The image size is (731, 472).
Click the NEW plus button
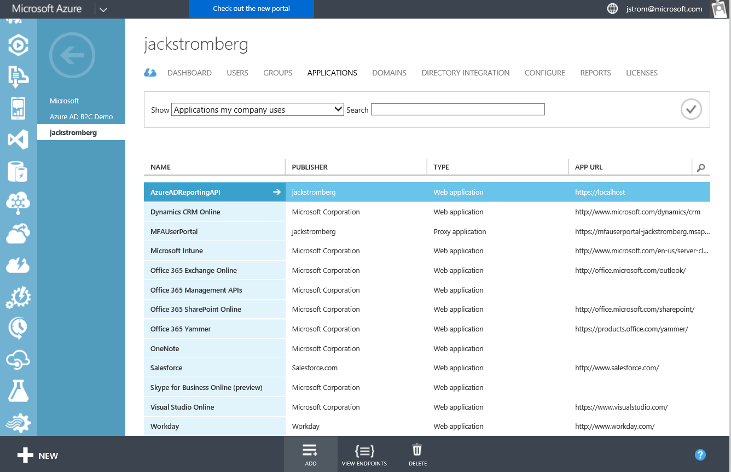pyautogui.click(x=38, y=456)
